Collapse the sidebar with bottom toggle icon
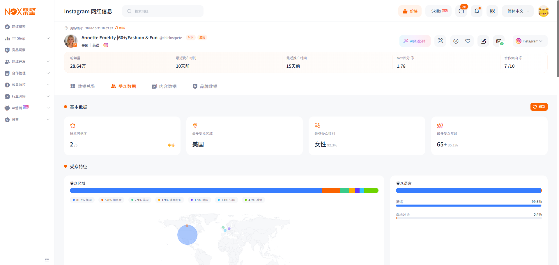 (47, 259)
